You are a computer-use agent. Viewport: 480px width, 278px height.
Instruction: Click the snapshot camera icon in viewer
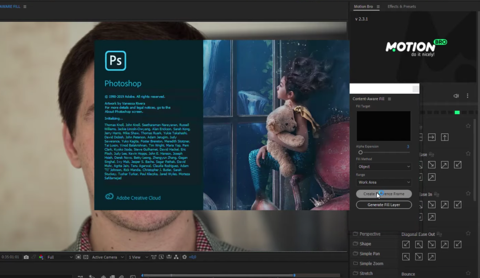[26, 257]
